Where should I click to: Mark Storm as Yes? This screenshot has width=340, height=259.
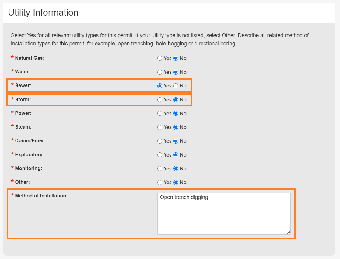(160, 100)
